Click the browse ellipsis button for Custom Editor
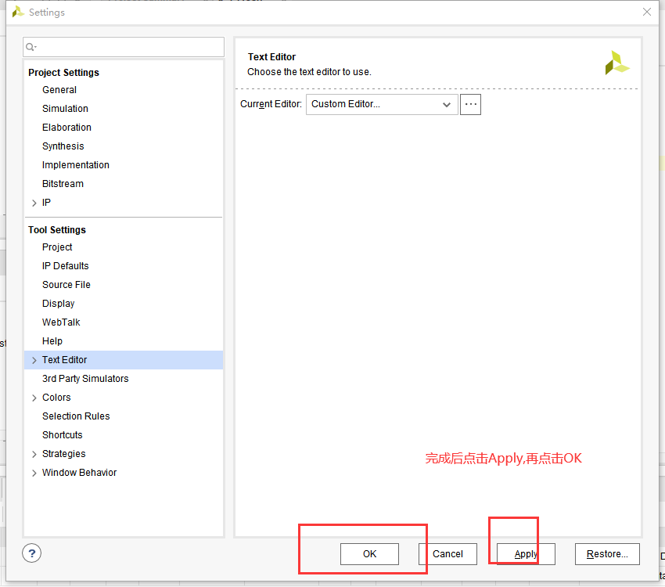665x587 pixels. tap(470, 104)
